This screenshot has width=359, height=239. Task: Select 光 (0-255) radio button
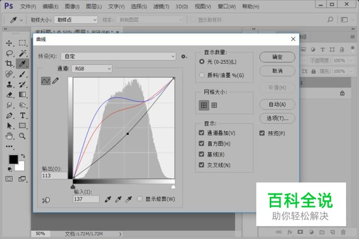202,62
